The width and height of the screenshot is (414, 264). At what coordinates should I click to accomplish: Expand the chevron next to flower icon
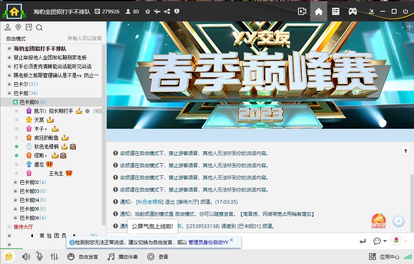pos(406,241)
